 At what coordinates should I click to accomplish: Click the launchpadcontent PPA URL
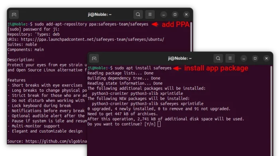point(92,39)
